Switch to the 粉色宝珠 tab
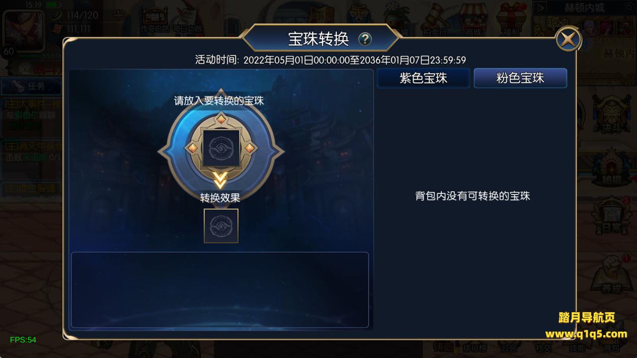Screen dimensions: 637x358 tap(520, 78)
